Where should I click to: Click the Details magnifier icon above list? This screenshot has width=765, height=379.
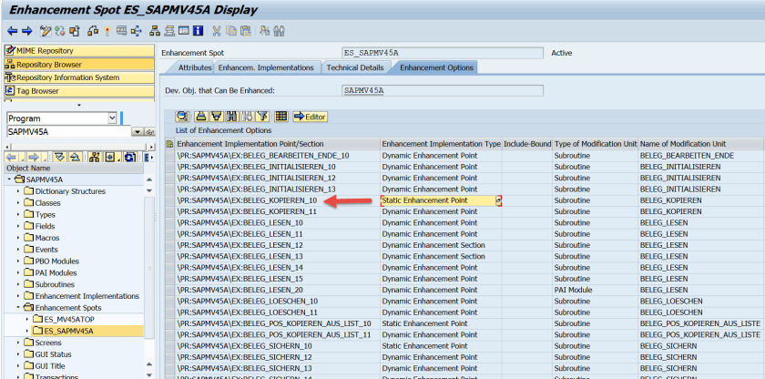[182, 117]
